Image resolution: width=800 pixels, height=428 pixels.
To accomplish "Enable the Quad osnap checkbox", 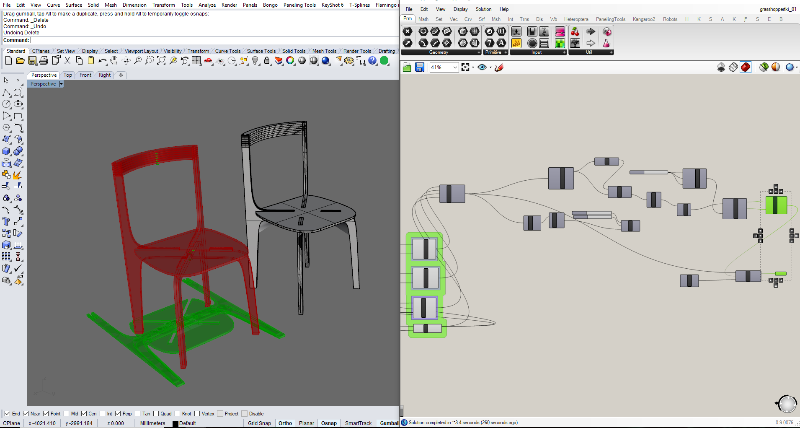I will point(155,413).
